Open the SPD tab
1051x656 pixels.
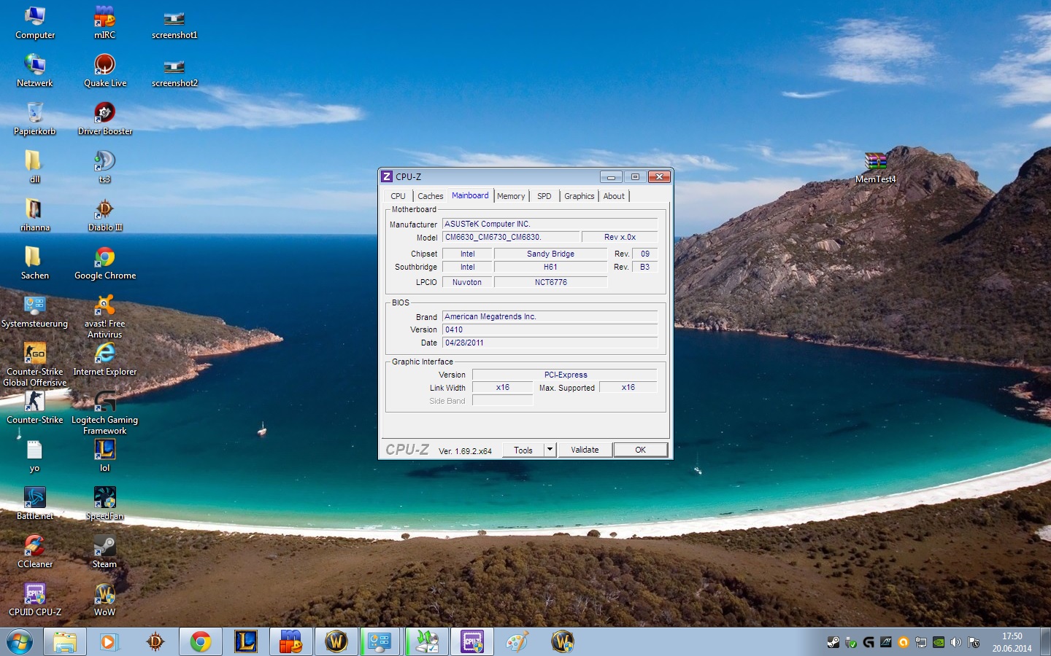544,196
